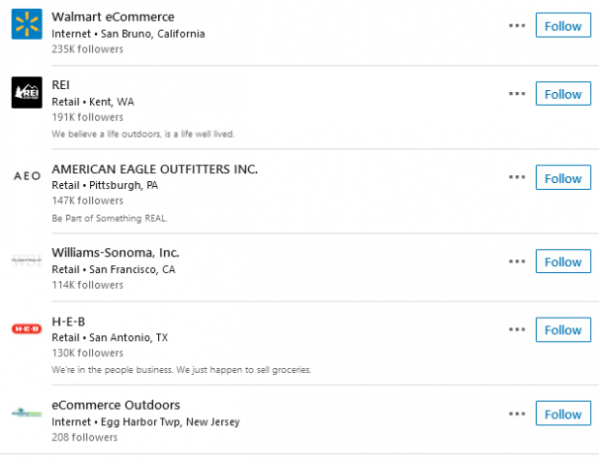Follow the H-E-B page
This screenshot has width=599, height=462.
tap(563, 329)
